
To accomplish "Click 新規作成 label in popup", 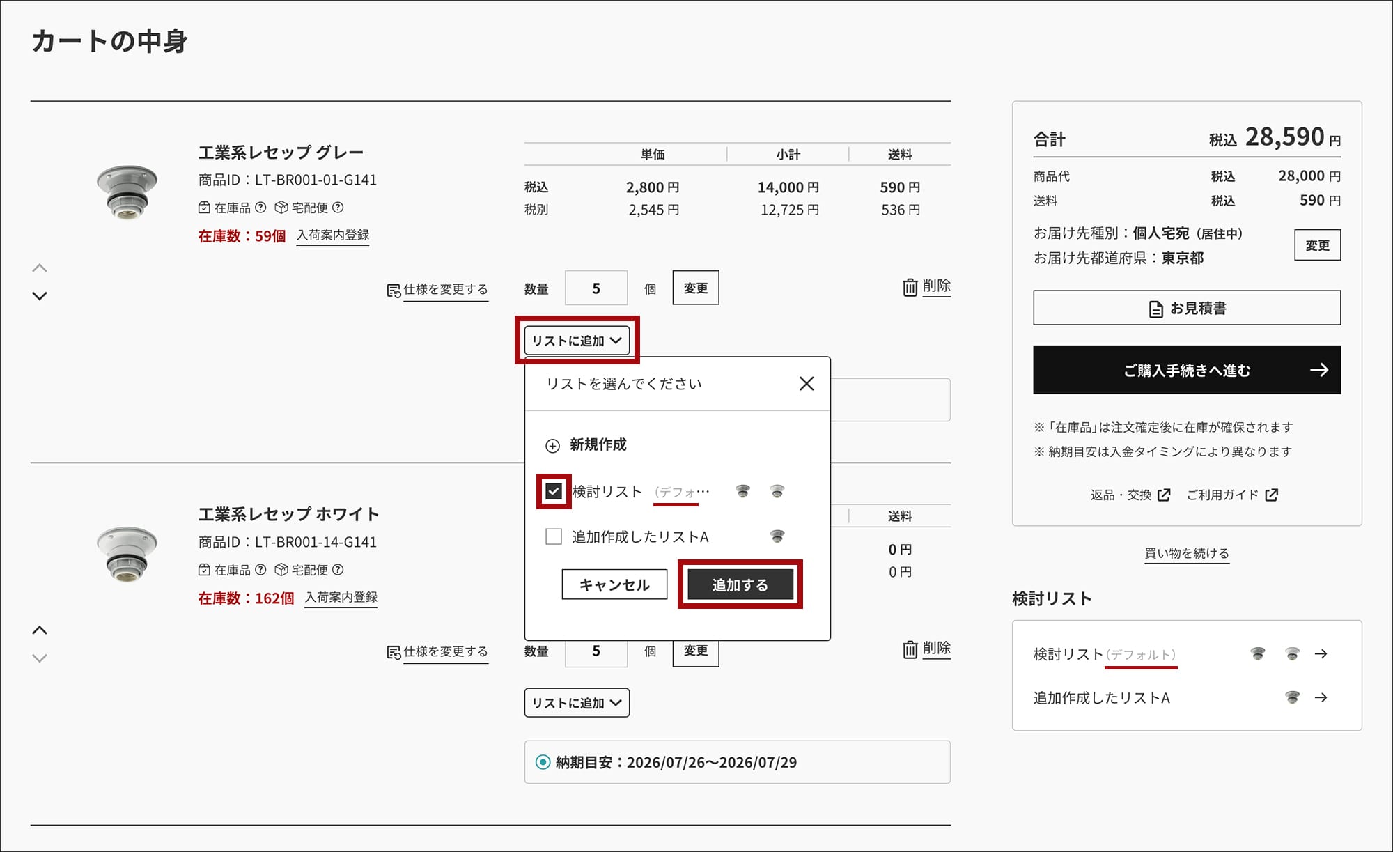I will click(x=598, y=445).
